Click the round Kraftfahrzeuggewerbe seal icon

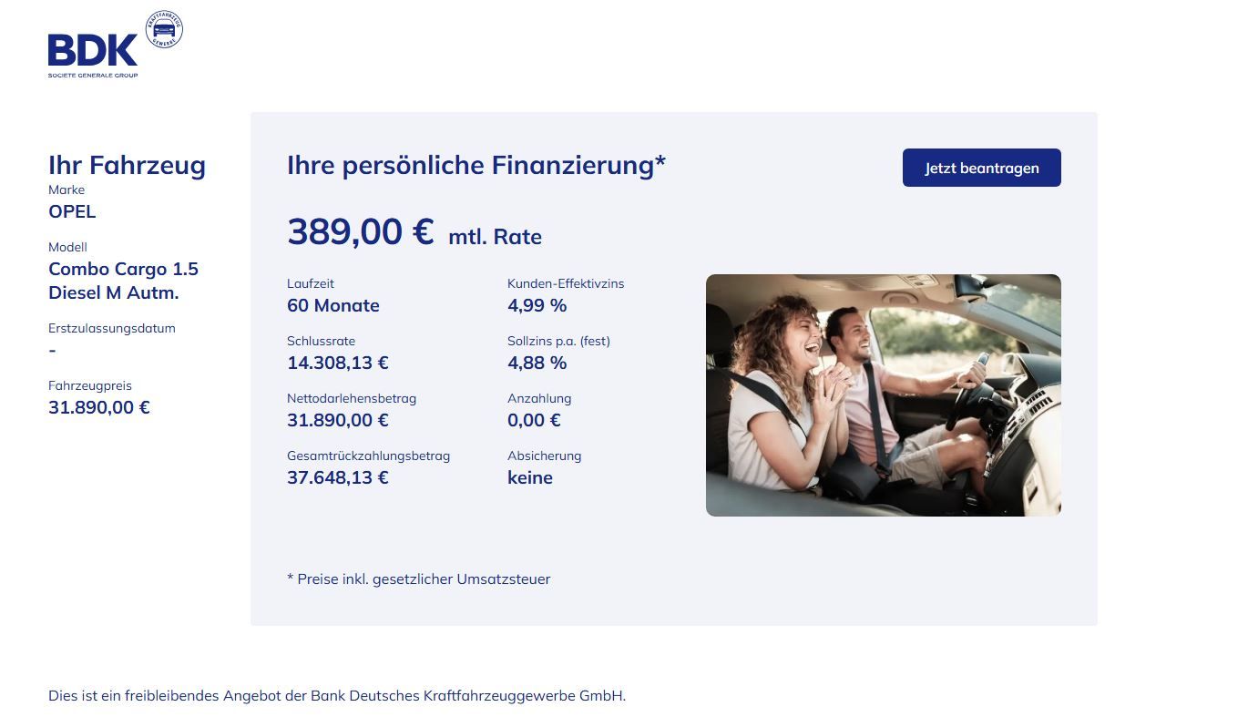164,29
